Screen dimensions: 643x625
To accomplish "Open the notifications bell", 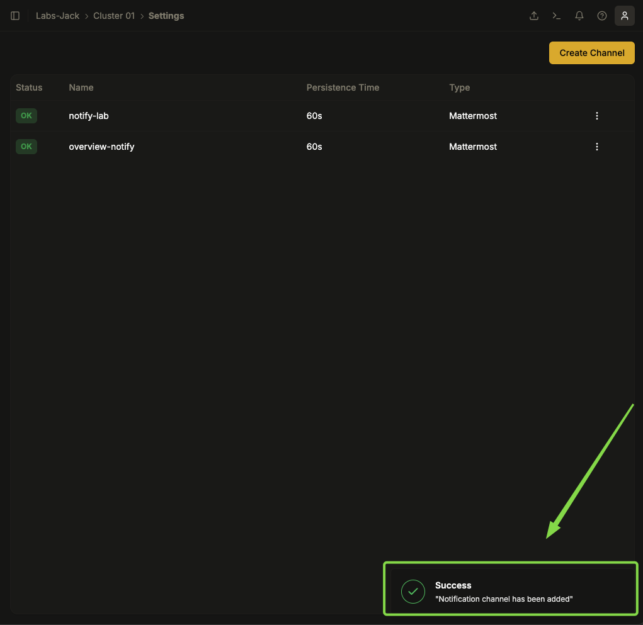I will [x=579, y=16].
